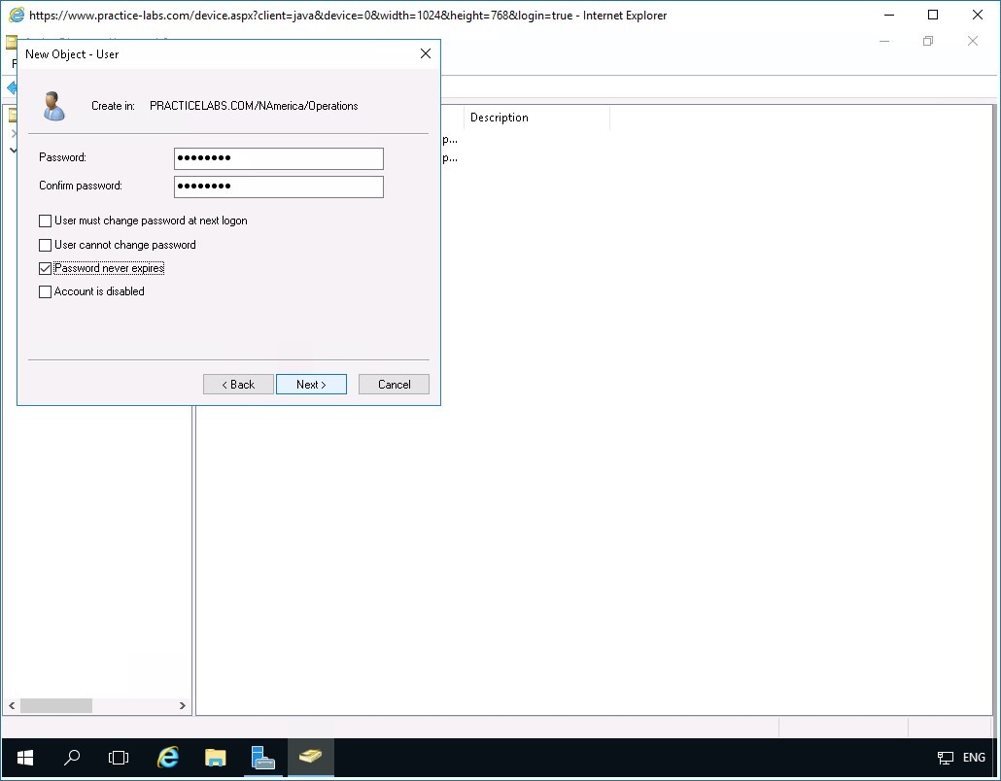Open Task View from the taskbar
The width and height of the screenshot is (1001, 781).
tap(119, 758)
